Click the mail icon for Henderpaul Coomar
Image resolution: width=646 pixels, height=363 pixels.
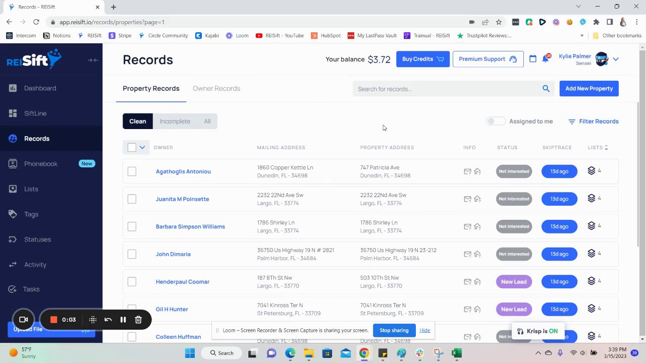[x=467, y=282]
